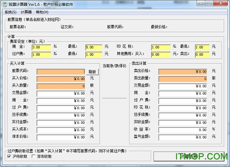Click the stock calculator app icon in title bar
The height and width of the screenshot is (167, 230).
5,5
